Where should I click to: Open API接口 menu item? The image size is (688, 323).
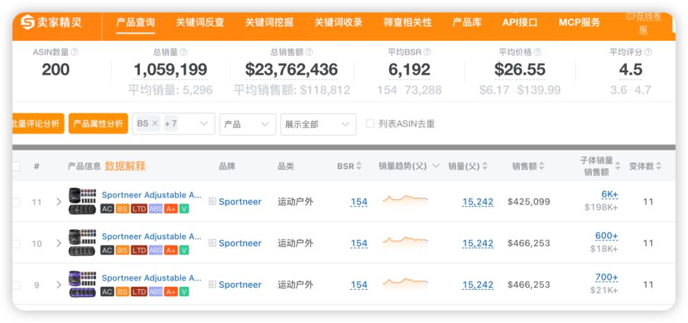point(520,22)
